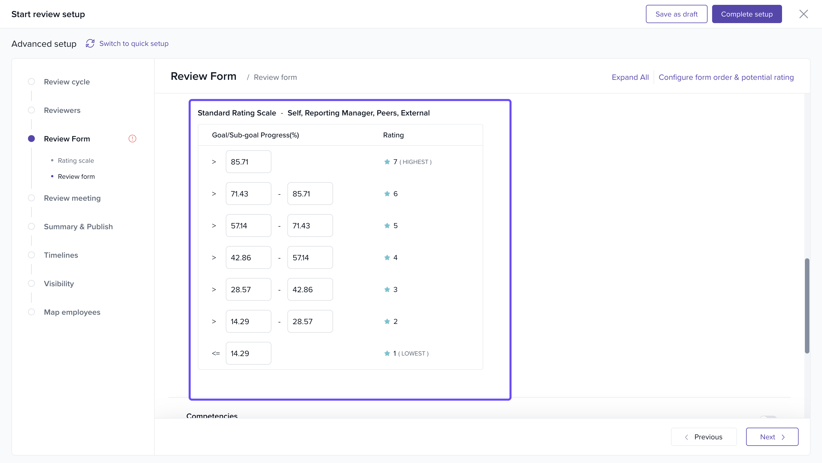
Task: Open Configure form order & potential rating
Action: (726, 77)
